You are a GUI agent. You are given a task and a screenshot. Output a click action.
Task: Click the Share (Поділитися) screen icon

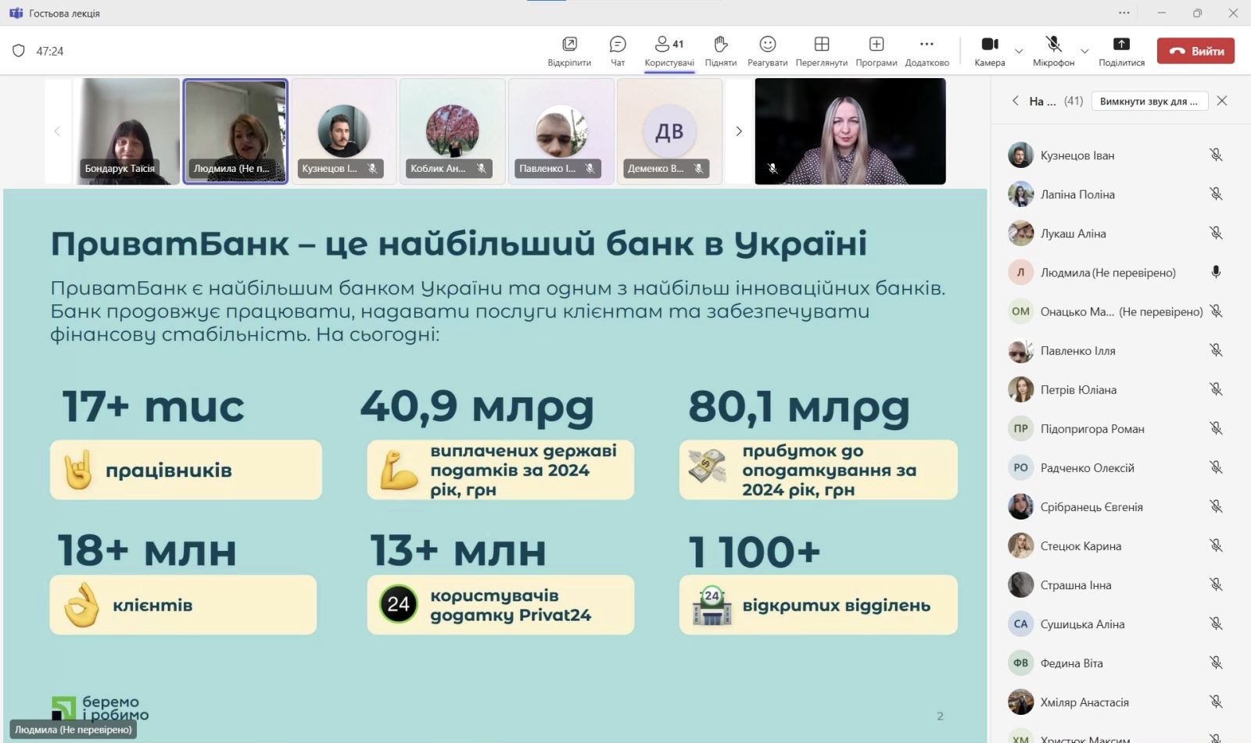click(x=1120, y=50)
